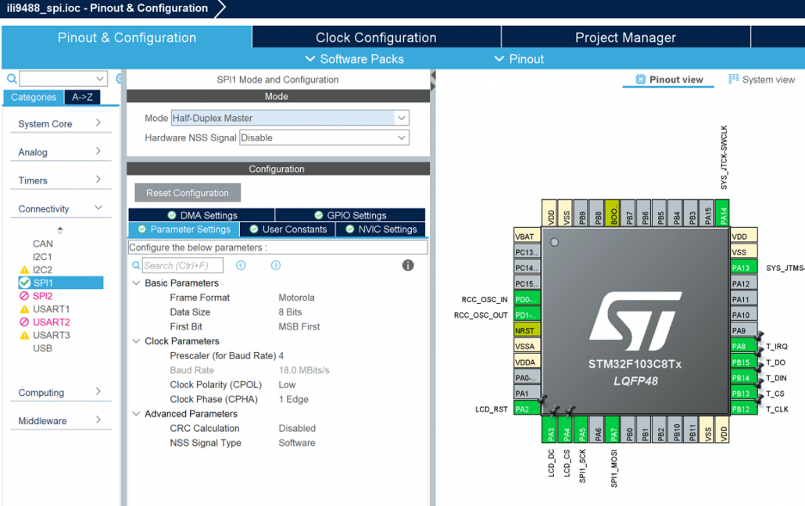Open the Hardware NSS Signal dropdown
This screenshot has height=506, width=805.
401,137
